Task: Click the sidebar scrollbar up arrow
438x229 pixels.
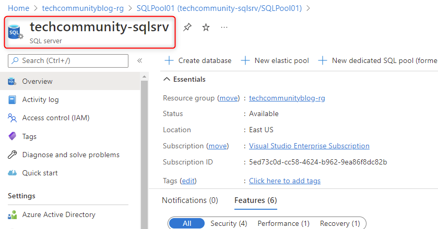Action: pos(144,77)
